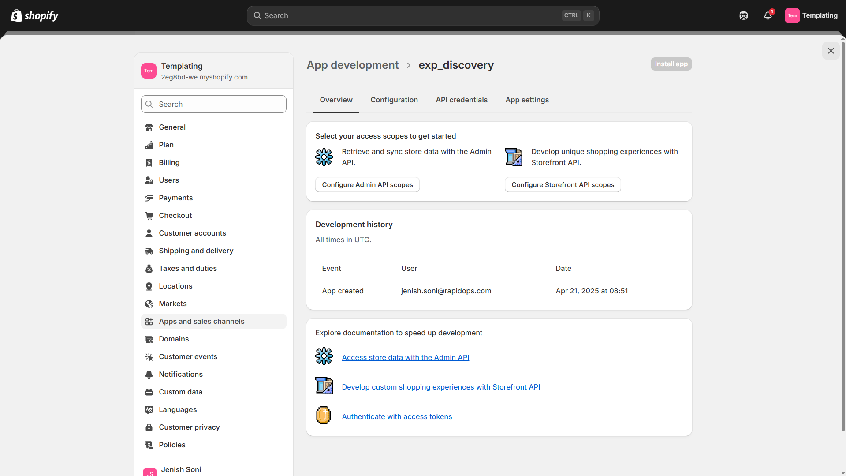Click the Apps and sales channels icon
Screen dimensions: 846x476
coord(149,322)
